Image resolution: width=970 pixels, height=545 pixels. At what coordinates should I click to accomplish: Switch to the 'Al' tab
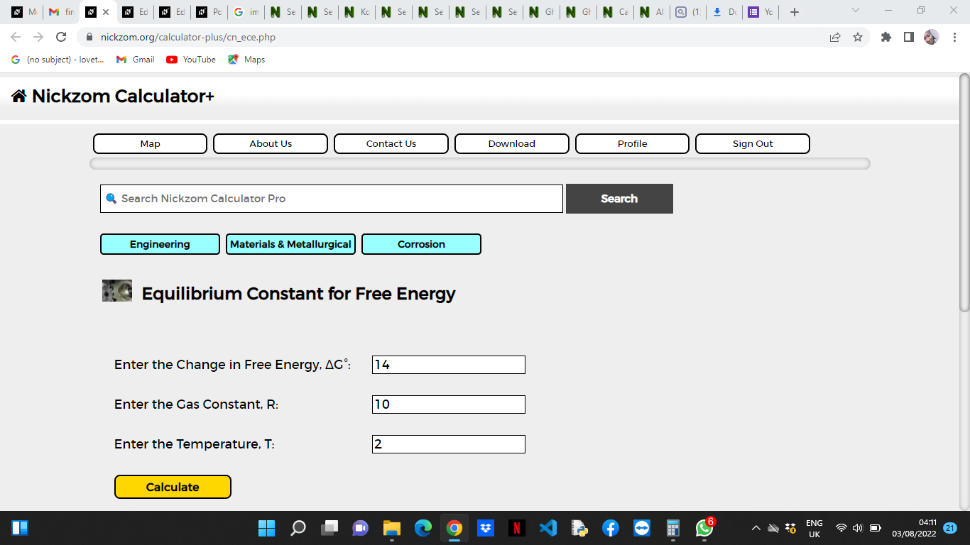(652, 12)
